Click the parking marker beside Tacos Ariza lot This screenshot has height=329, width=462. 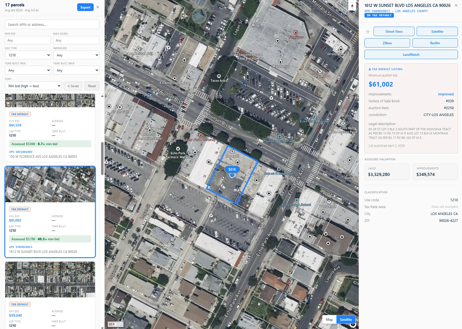[x=271, y=98]
